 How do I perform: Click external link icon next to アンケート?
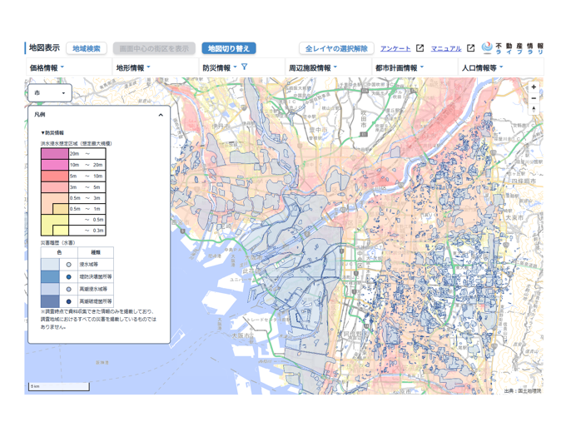click(420, 49)
